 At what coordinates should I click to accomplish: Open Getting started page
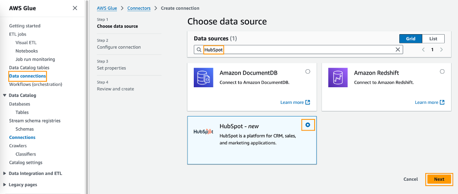[25, 26]
